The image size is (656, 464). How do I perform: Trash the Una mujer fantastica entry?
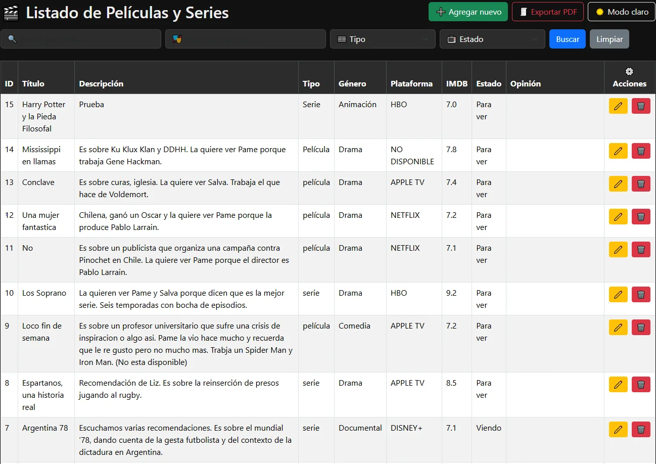(x=641, y=217)
